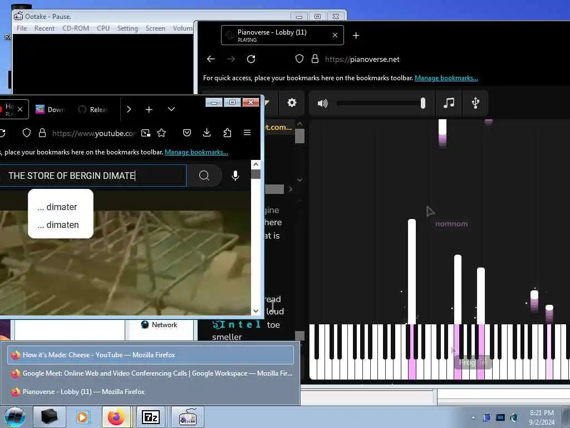
Task: Select How it's Made: Cheese window entry
Action: (x=150, y=355)
